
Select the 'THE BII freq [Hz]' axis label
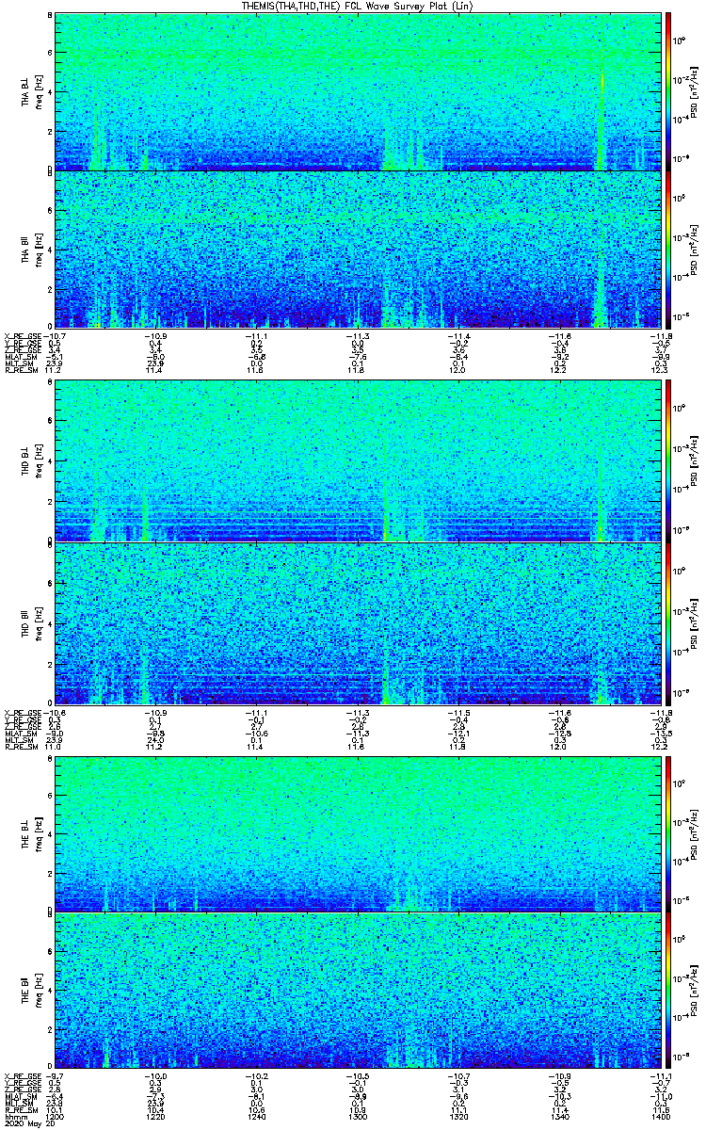pos(32,991)
